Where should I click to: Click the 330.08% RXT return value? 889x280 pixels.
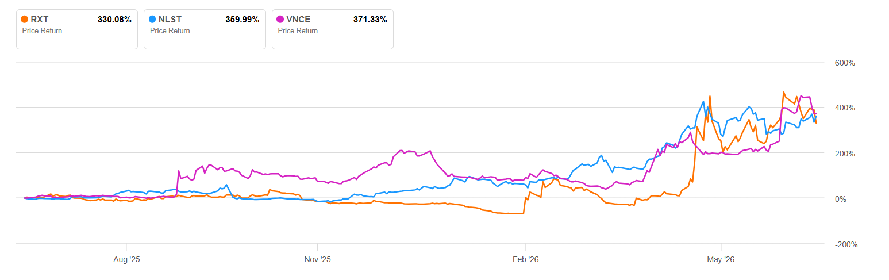point(115,20)
